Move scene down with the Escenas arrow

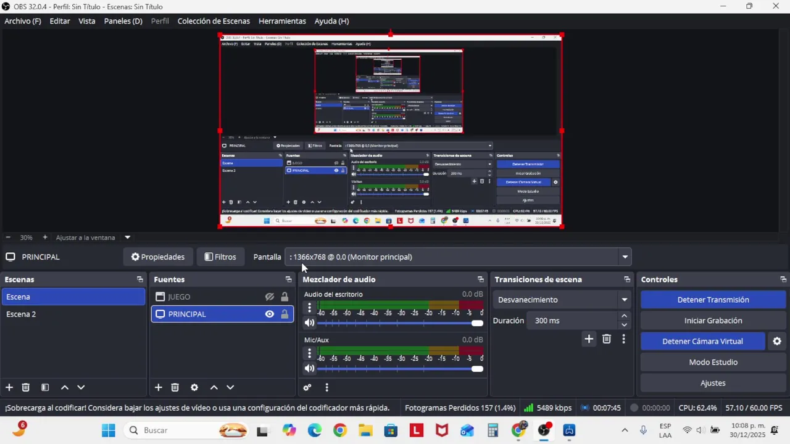pyautogui.click(x=81, y=387)
